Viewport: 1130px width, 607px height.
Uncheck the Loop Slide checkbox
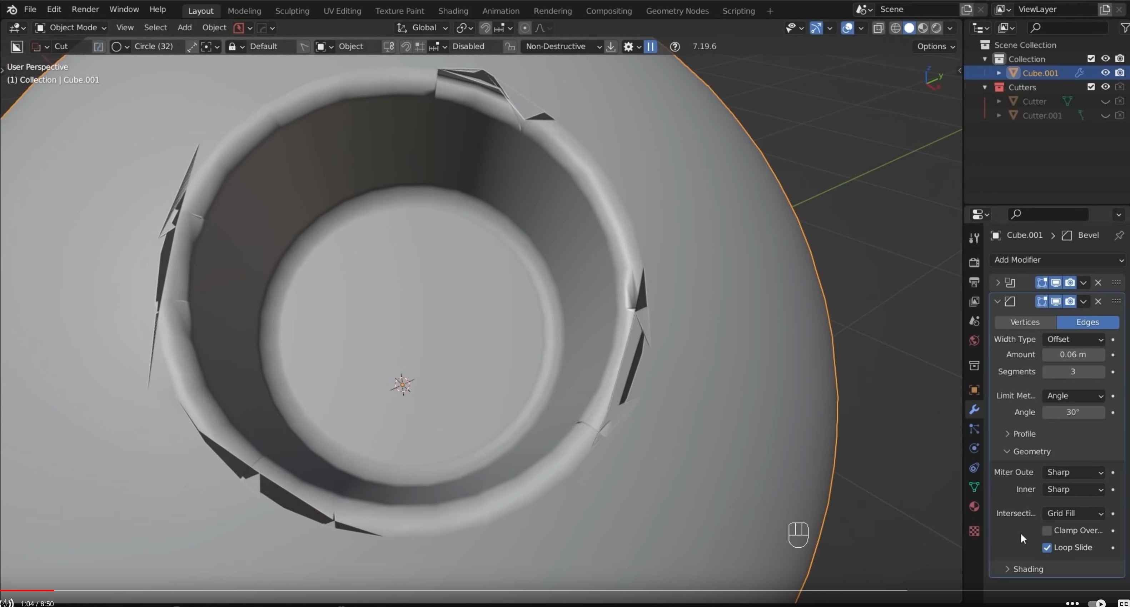pyautogui.click(x=1047, y=548)
